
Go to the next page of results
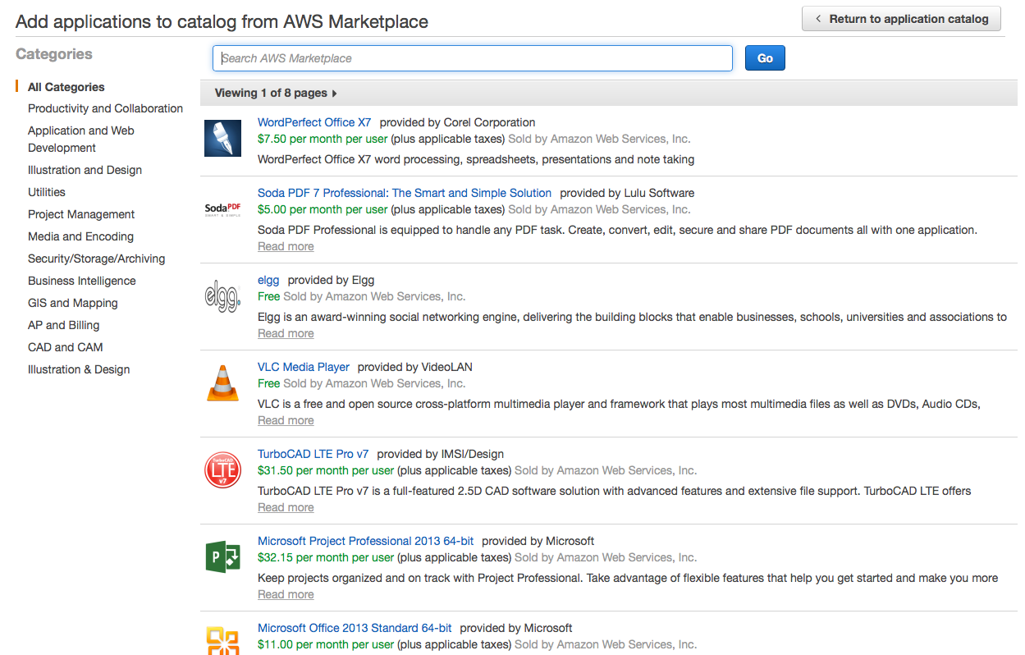point(337,93)
